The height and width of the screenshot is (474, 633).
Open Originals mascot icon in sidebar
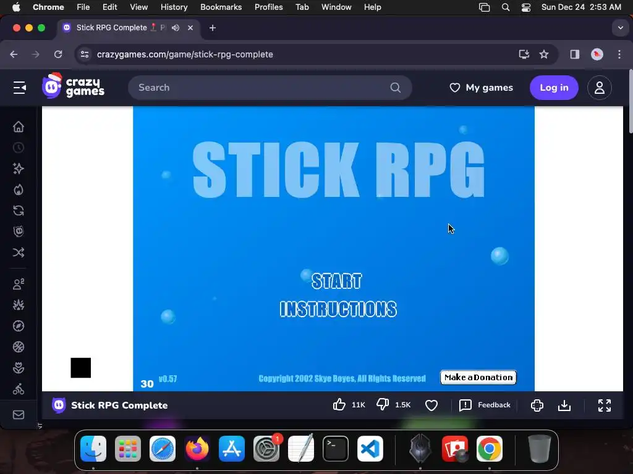coord(19,231)
